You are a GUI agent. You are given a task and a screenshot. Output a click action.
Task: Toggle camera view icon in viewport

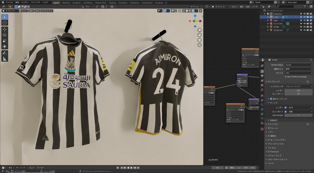pyautogui.click(x=199, y=40)
